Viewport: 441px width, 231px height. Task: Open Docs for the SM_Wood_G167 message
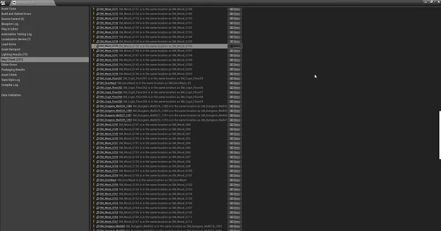click(235, 222)
